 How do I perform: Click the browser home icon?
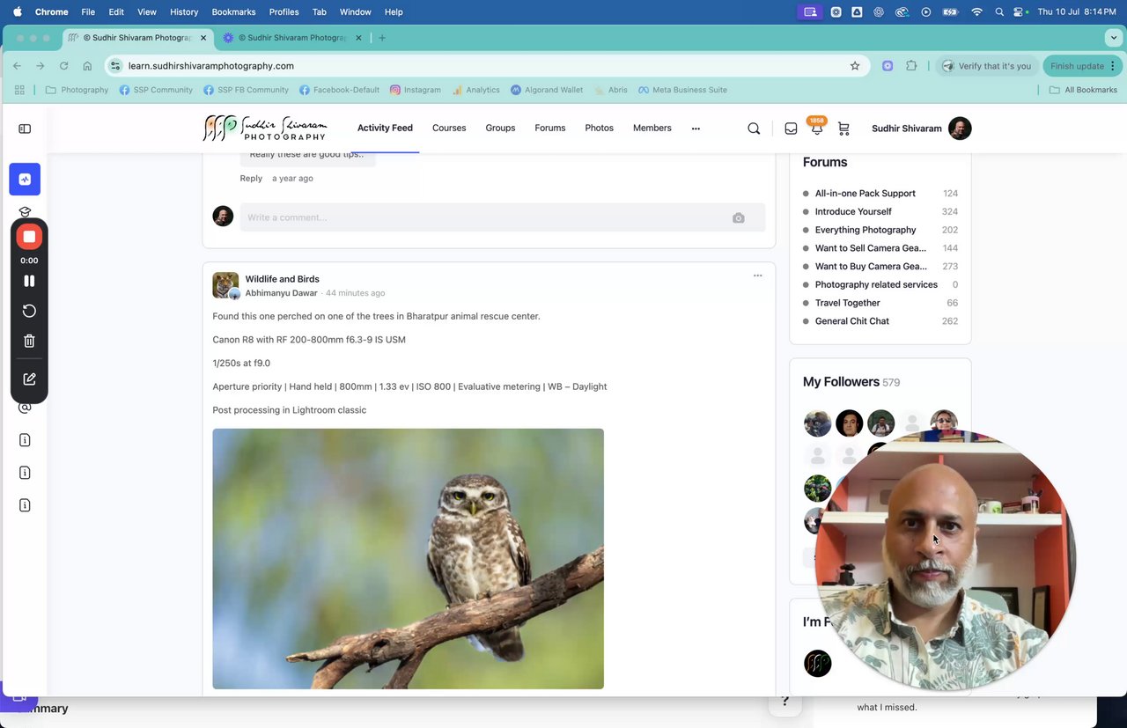click(87, 66)
